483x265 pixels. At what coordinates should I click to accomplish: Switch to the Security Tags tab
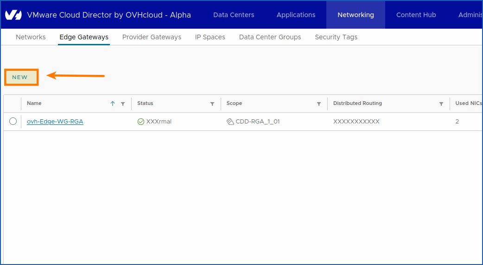tap(336, 37)
